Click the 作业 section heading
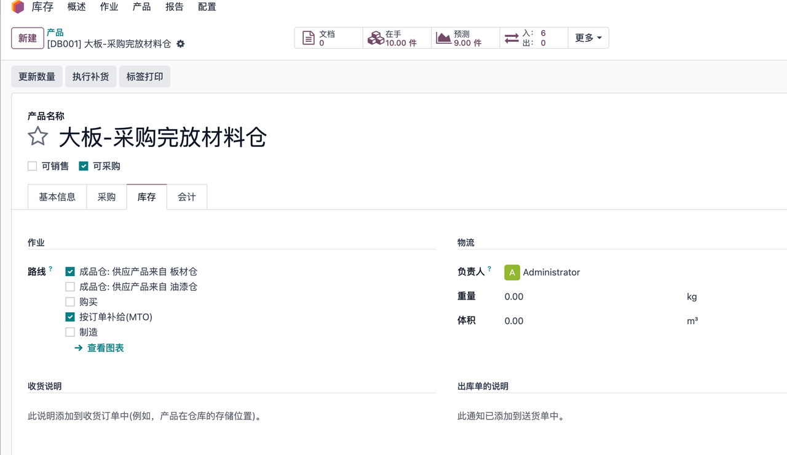 click(36, 242)
